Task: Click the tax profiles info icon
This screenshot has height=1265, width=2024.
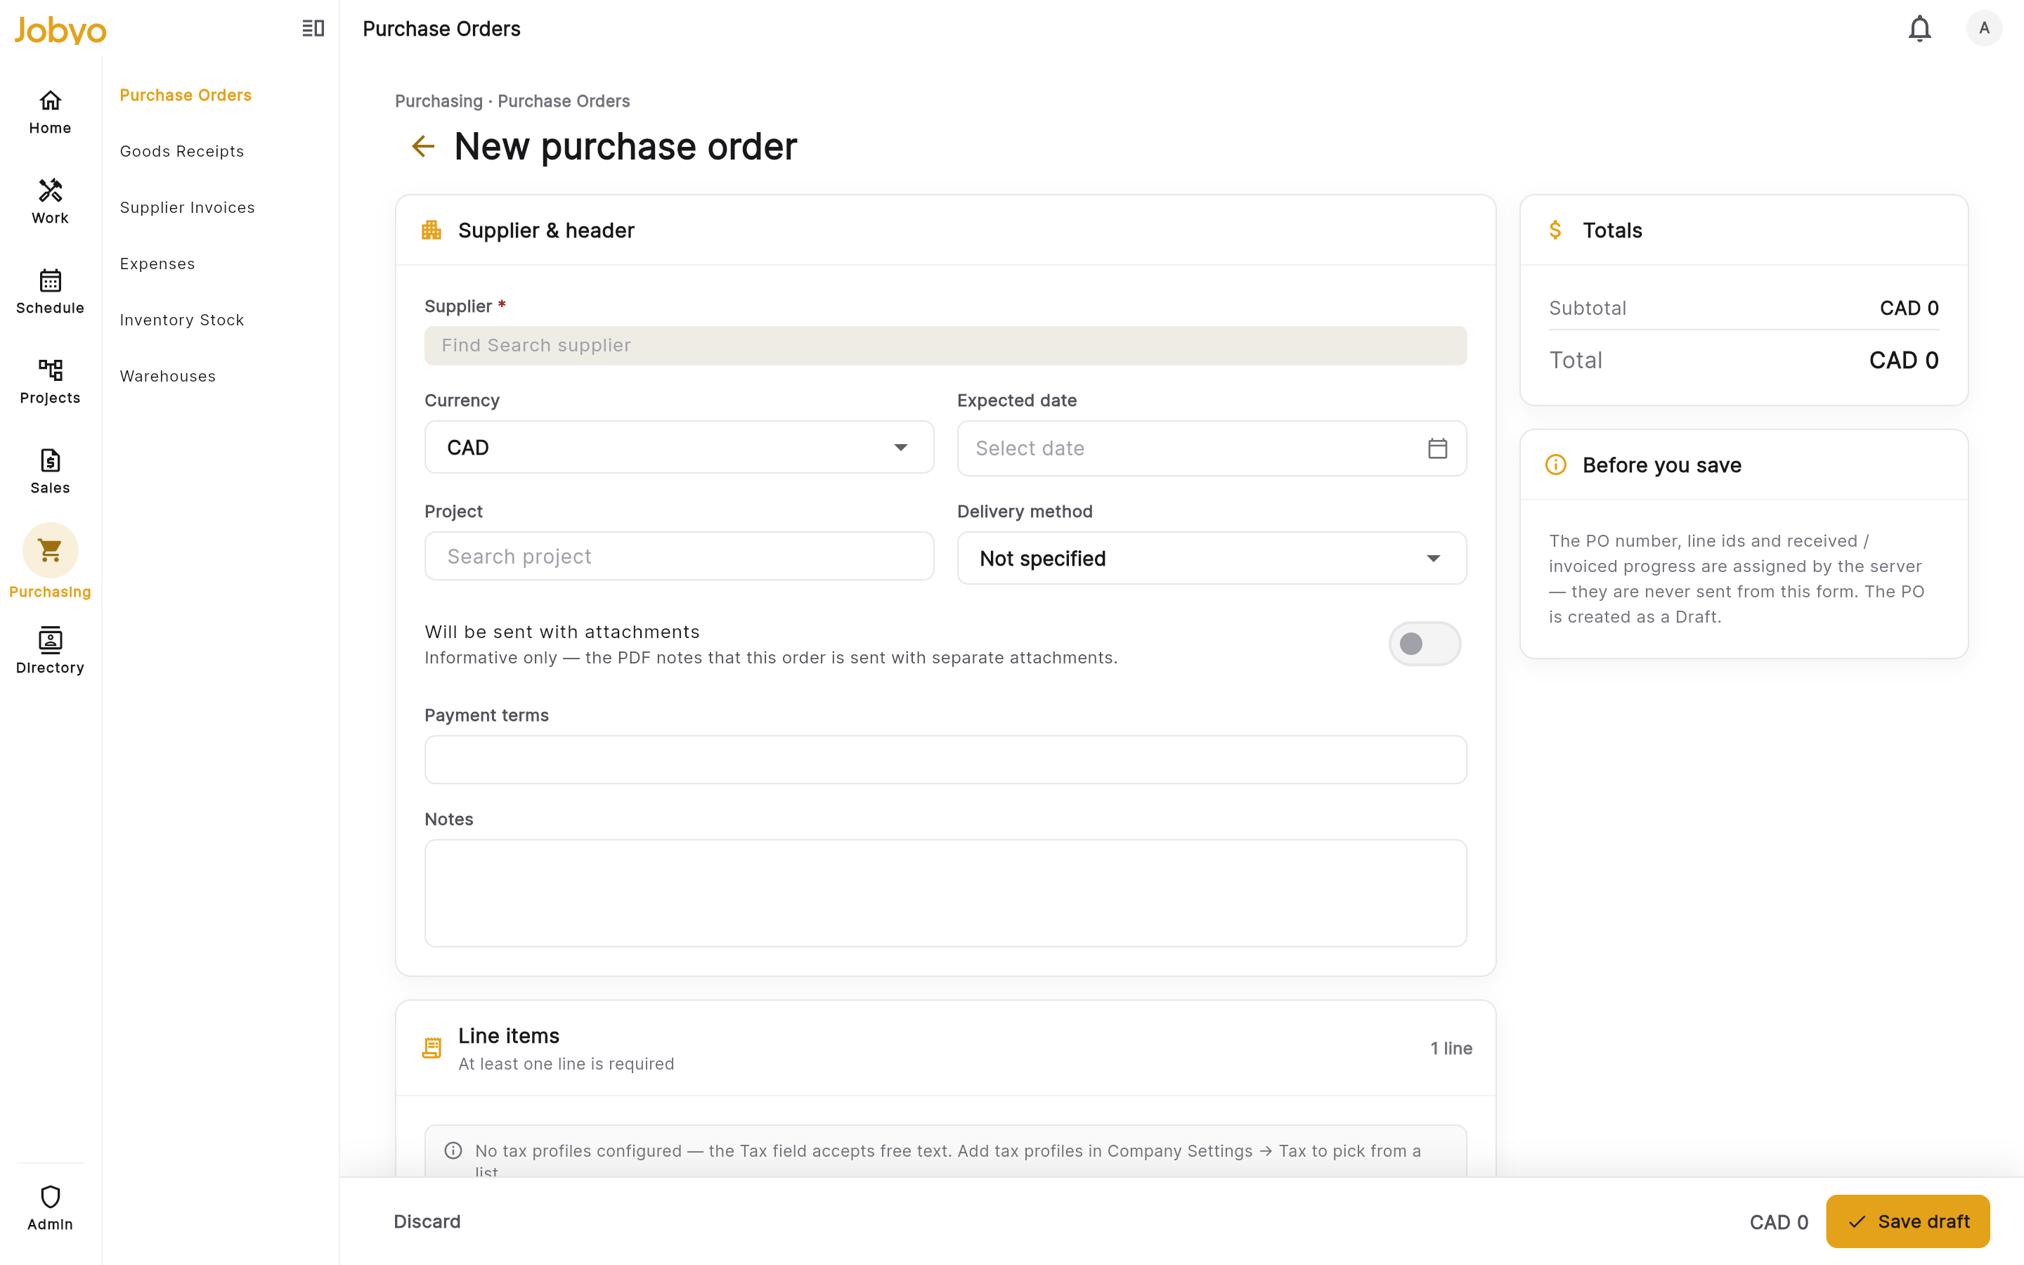Action: pos(453,1150)
